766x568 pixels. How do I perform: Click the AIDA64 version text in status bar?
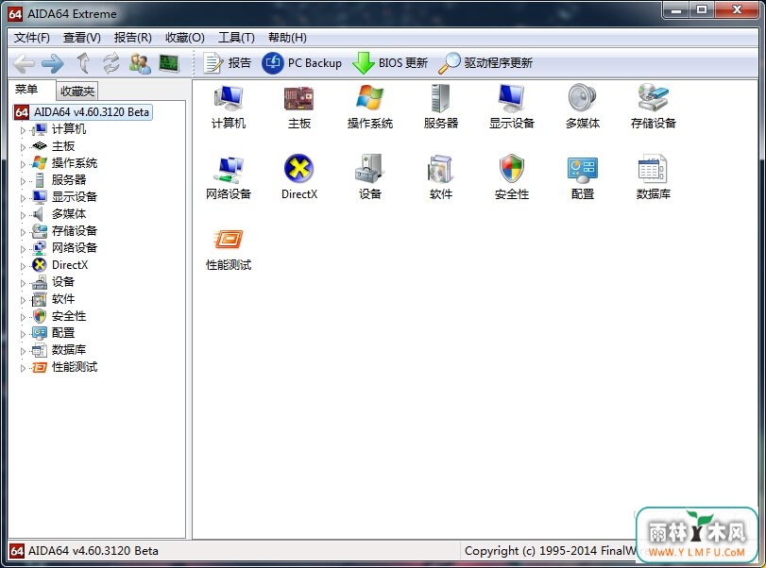[93, 551]
